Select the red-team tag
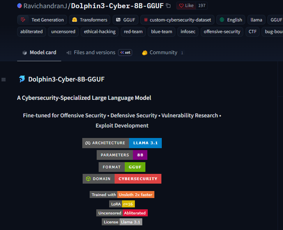Screen dimensions: 283x230 133,32
